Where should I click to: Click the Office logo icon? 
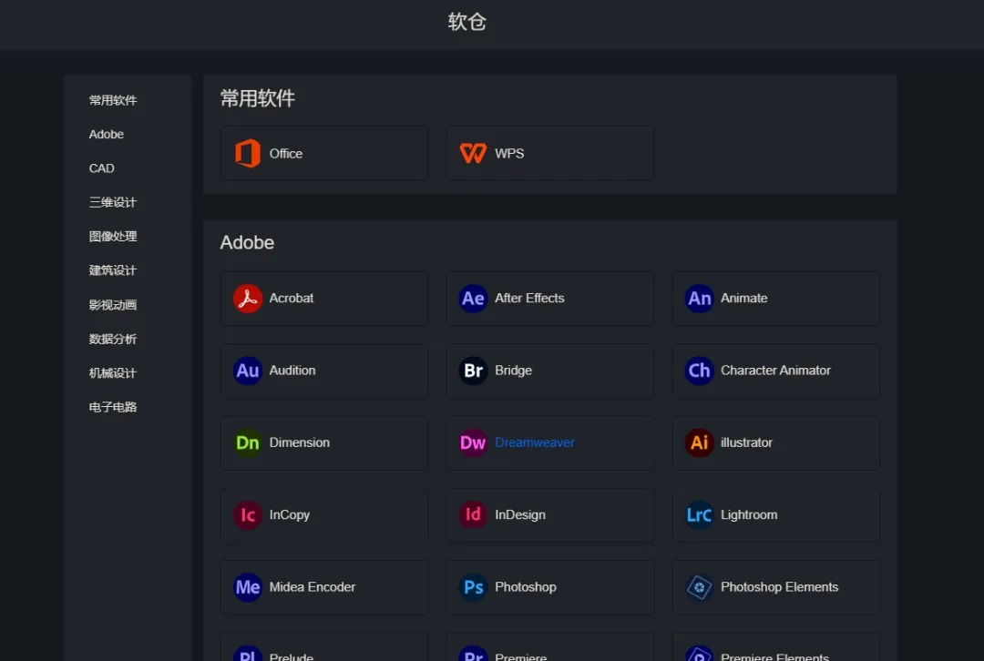pyautogui.click(x=247, y=153)
